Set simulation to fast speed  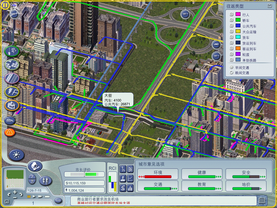coord(40,197)
